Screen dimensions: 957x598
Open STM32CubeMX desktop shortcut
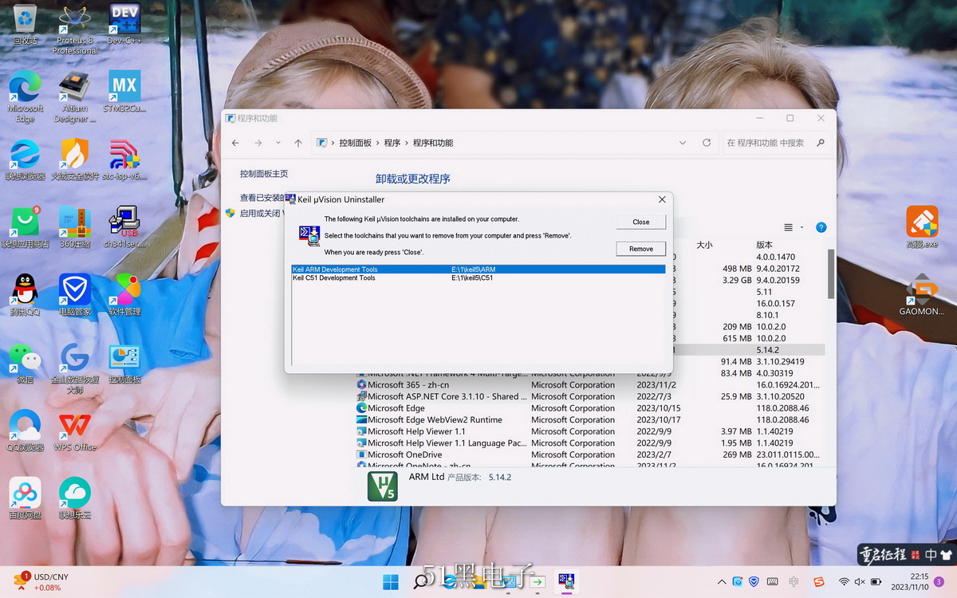[124, 91]
